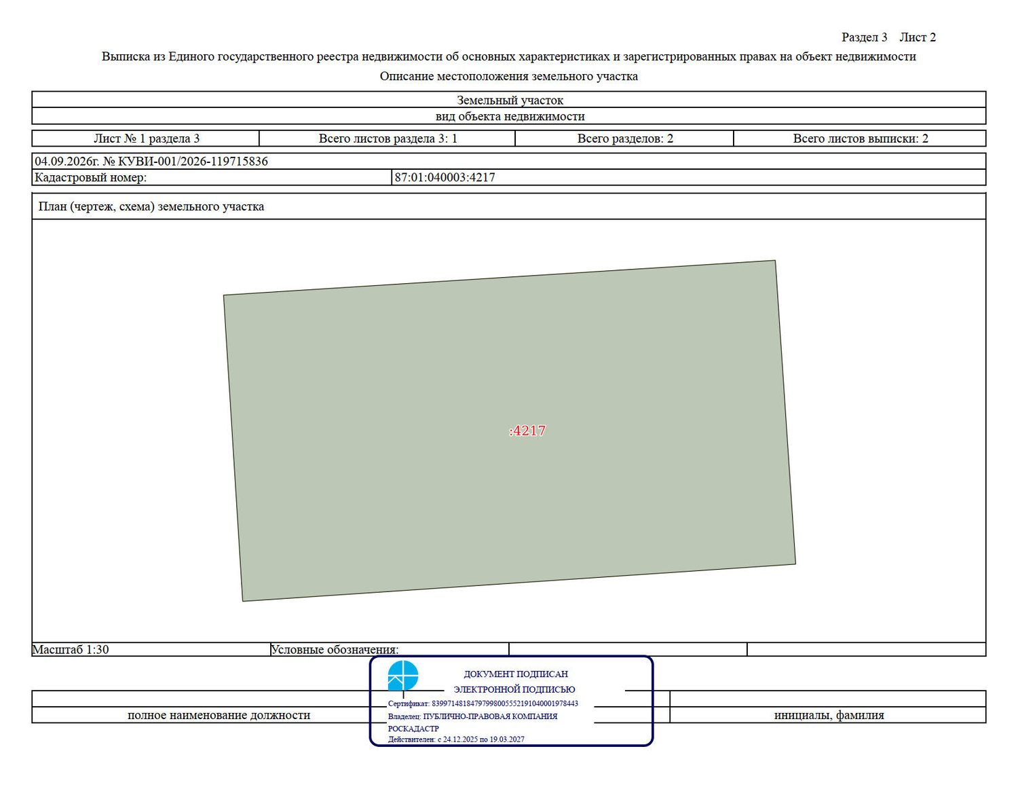Viewport: 1018px width, 787px height.
Task: Click the 'Кадастровый номер:' label
Action: tap(90, 177)
